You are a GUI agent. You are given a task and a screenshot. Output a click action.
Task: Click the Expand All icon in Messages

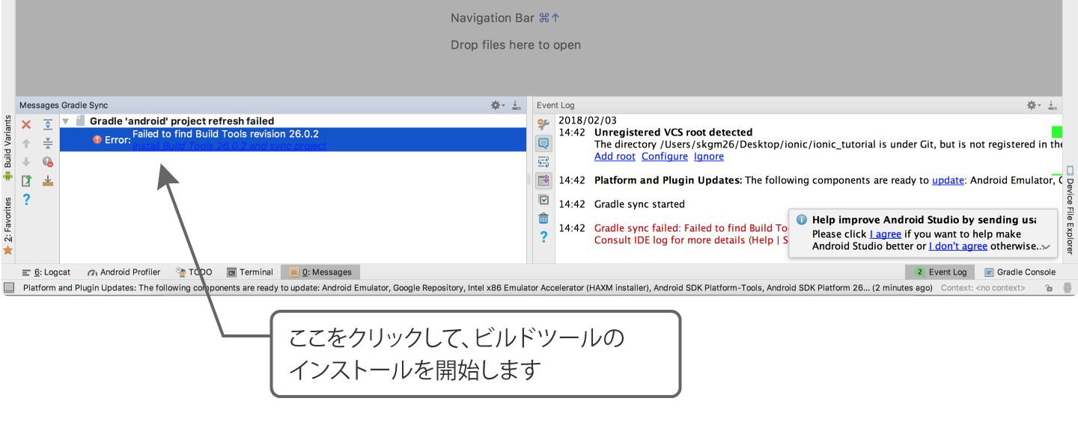coord(48,125)
